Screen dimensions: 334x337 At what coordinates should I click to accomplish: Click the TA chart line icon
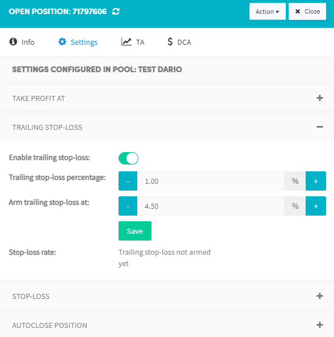(126, 41)
